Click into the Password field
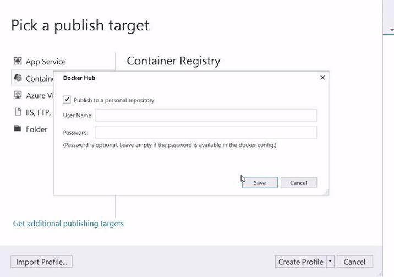Screen dimensions: 394x277 pyautogui.click(x=206, y=132)
